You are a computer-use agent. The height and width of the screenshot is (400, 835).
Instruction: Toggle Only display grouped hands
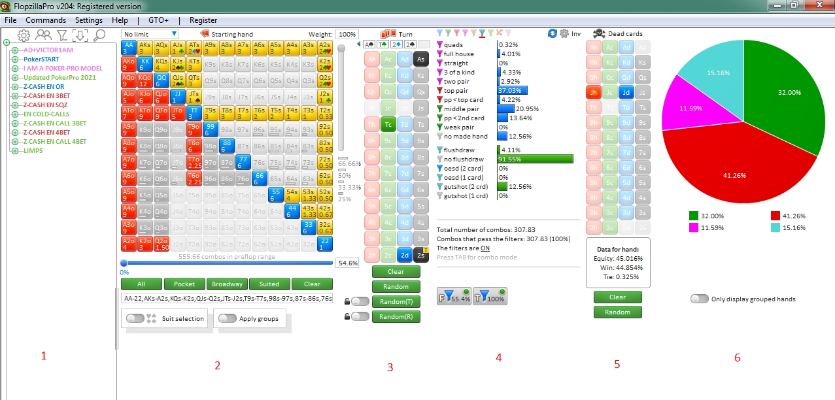point(700,299)
